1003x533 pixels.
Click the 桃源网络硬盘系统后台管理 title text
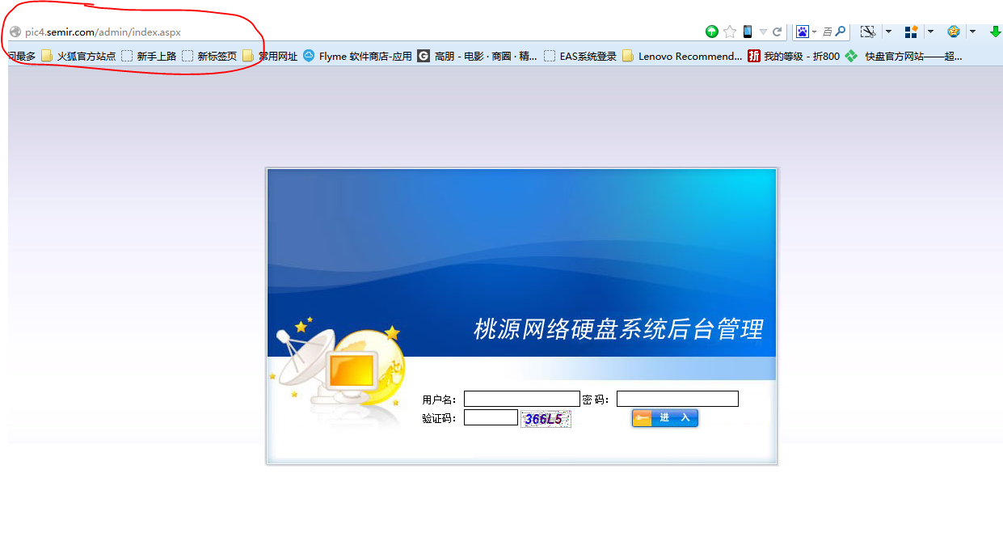pyautogui.click(x=618, y=329)
